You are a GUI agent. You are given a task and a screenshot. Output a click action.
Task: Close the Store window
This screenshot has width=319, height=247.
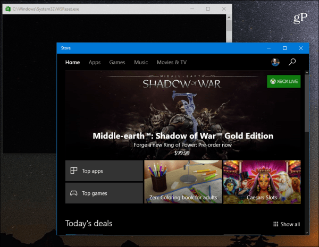coord(301,48)
